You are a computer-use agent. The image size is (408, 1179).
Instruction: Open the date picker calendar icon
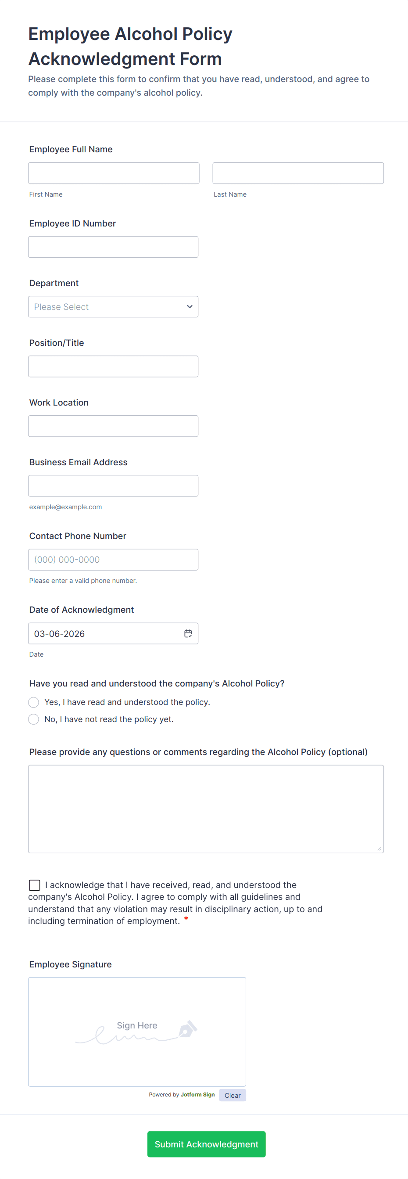tap(188, 633)
